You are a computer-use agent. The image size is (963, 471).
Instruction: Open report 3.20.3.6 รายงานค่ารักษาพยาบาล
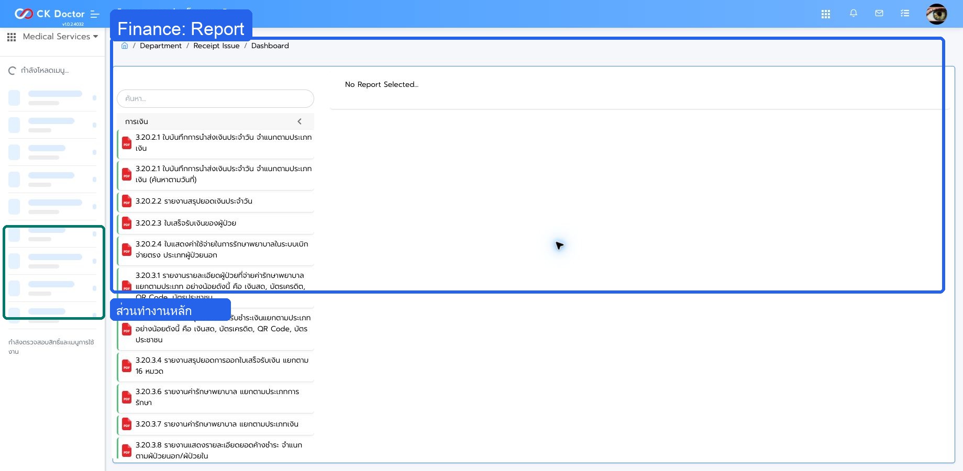pyautogui.click(x=215, y=397)
